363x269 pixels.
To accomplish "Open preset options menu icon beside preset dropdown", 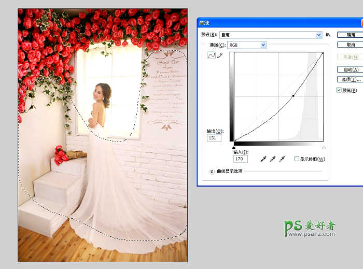I will pyautogui.click(x=328, y=35).
